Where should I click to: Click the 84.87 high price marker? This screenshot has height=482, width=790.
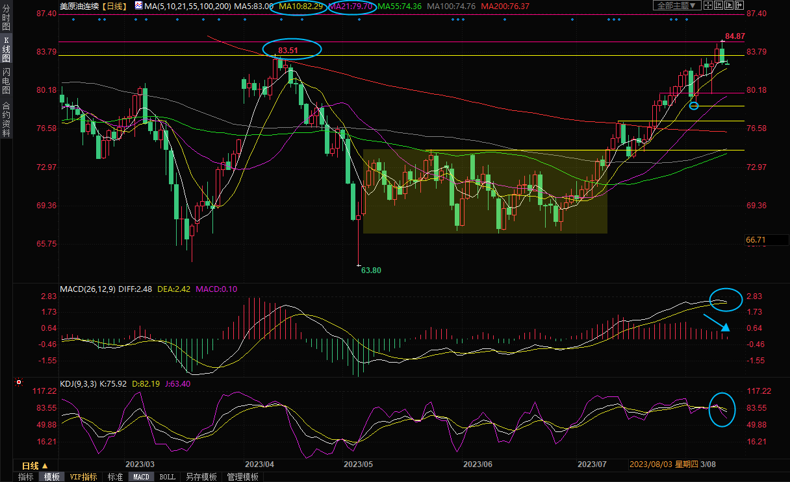[735, 36]
